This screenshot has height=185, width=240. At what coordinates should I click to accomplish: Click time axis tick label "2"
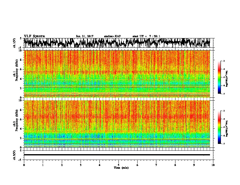[62, 165]
